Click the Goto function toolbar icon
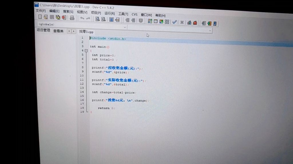This screenshot has height=164, width=293. tap(111, 20)
